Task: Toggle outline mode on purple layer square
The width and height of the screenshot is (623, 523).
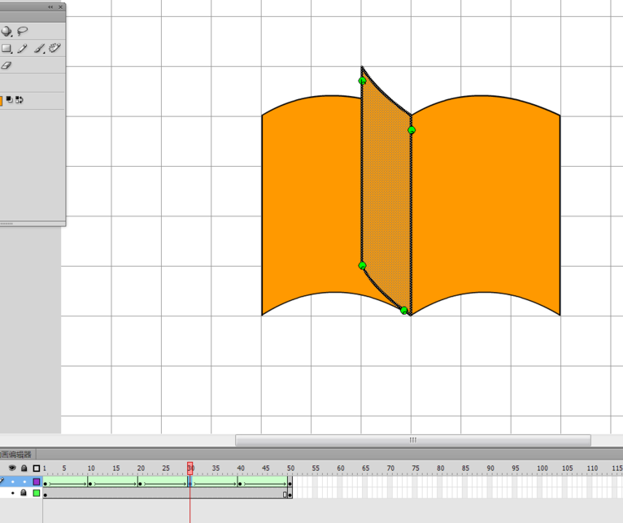Action: point(37,482)
